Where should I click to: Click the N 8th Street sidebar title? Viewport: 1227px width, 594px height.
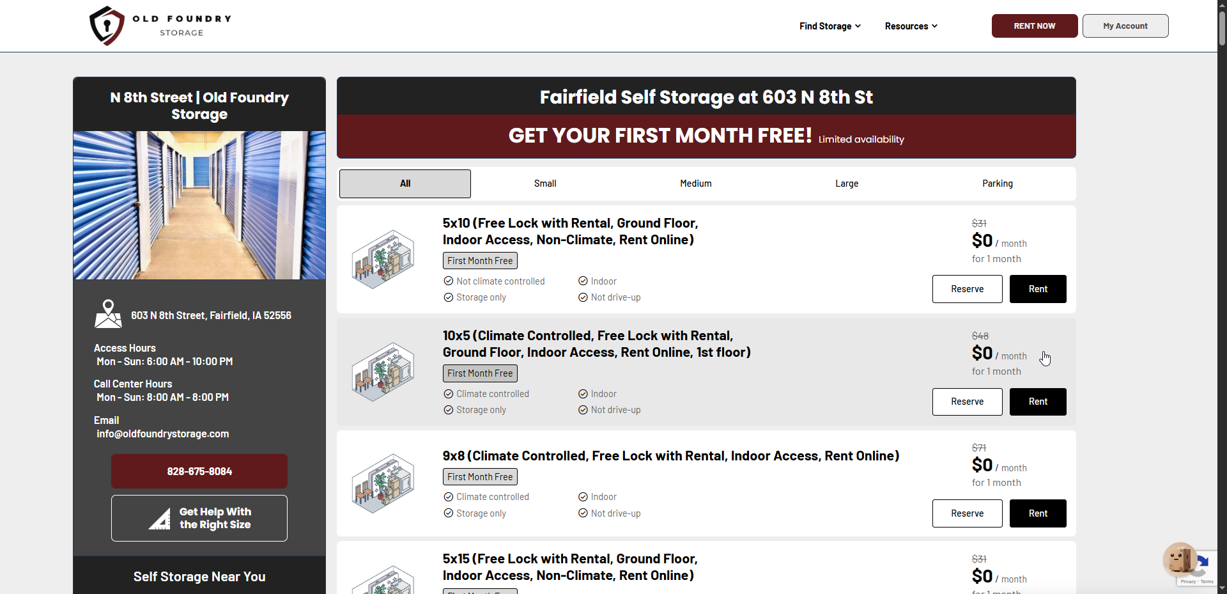(199, 106)
